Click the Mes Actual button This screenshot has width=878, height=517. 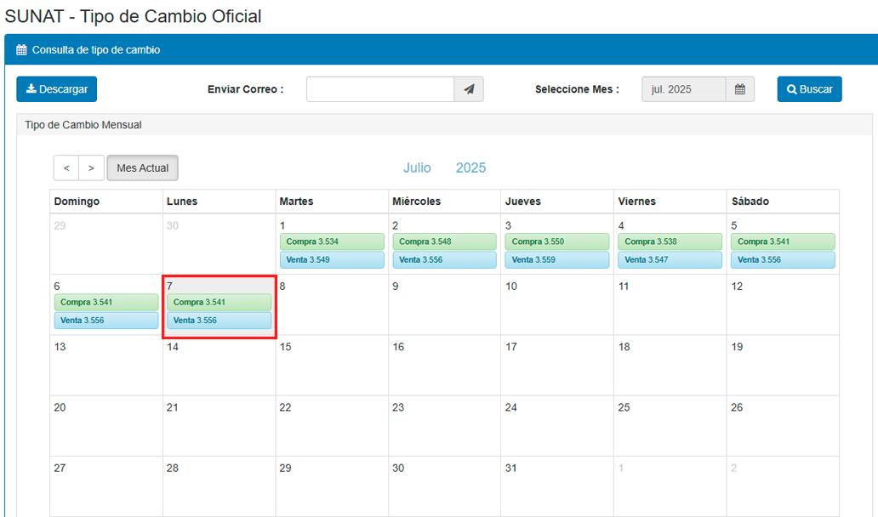(142, 168)
